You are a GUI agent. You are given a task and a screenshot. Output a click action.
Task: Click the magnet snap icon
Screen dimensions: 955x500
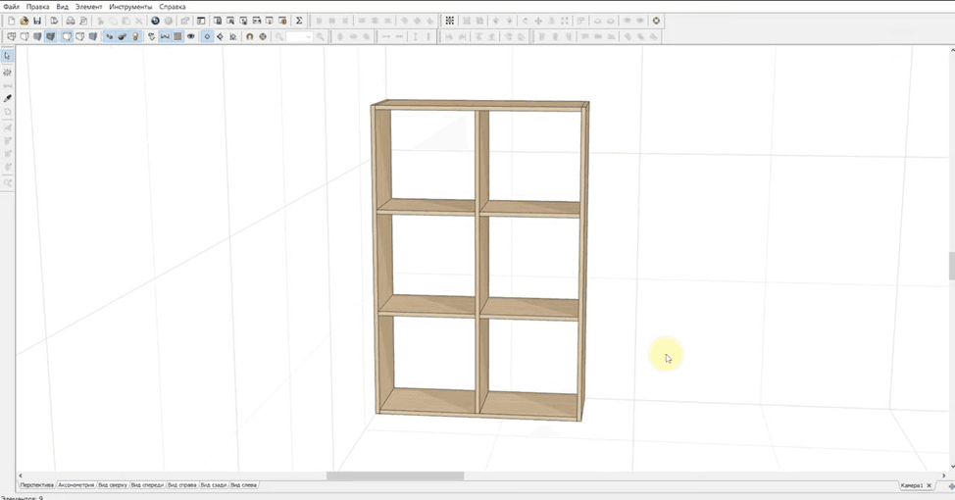tap(249, 36)
